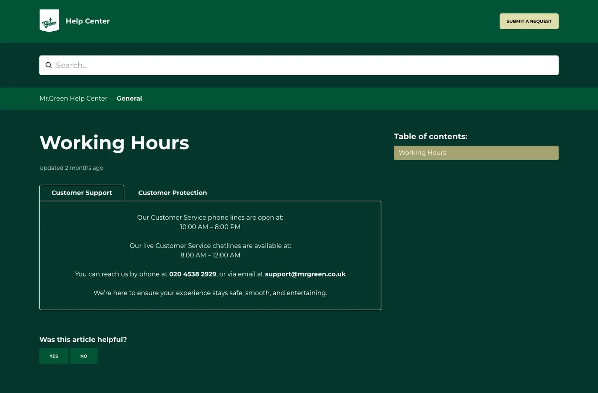Vote Yes for article helpful
This screenshot has width=598, height=393.
pos(54,356)
